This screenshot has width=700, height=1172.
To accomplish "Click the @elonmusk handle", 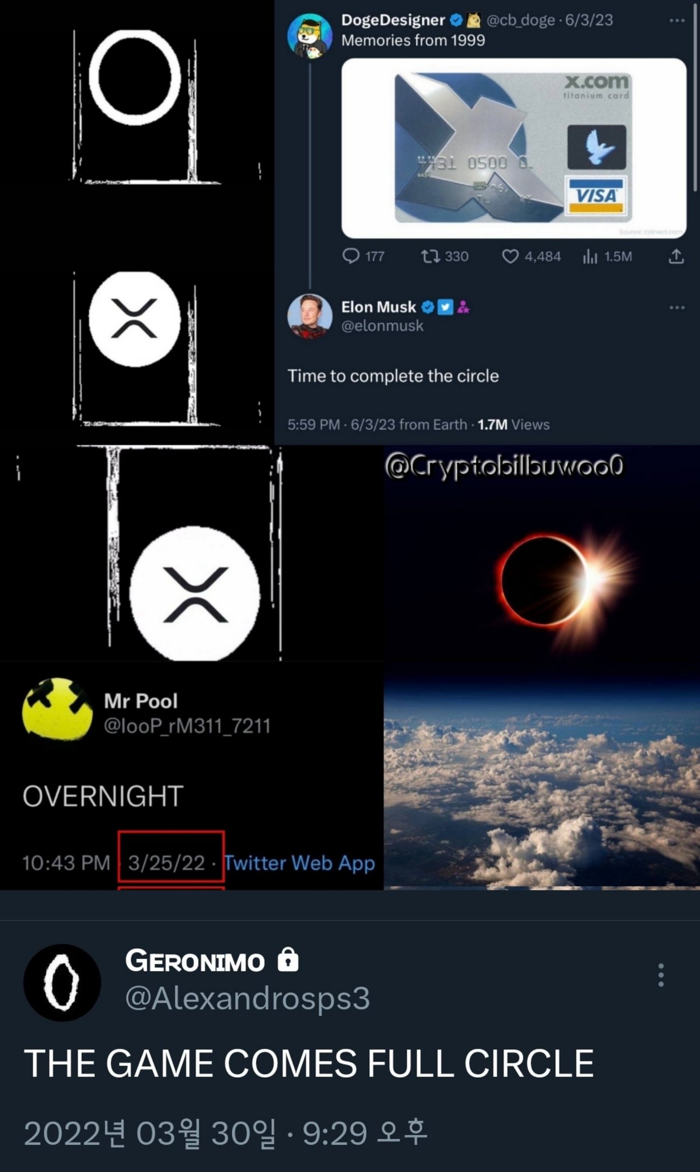I will tap(382, 326).
